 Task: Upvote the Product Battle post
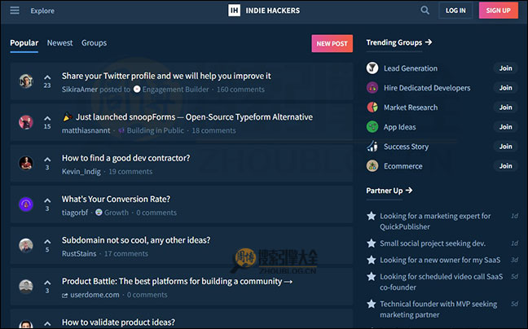47,283
